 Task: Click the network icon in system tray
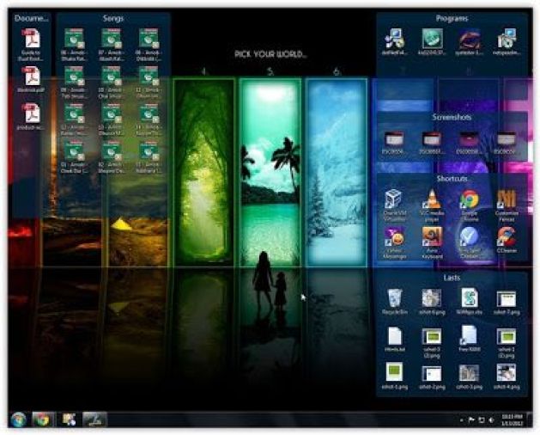tap(482, 420)
